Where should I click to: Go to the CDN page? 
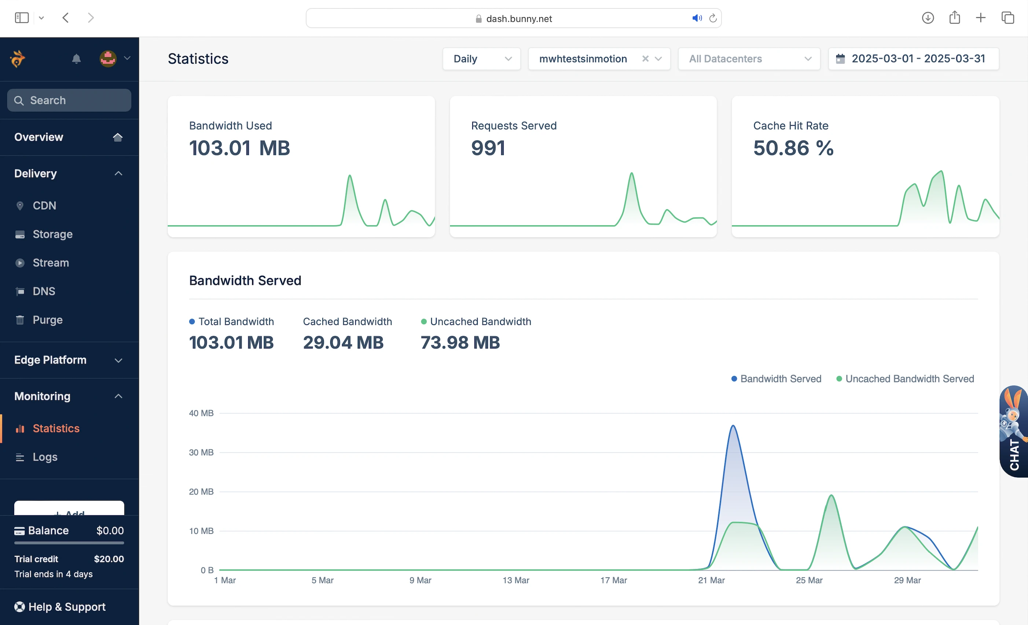(x=44, y=205)
